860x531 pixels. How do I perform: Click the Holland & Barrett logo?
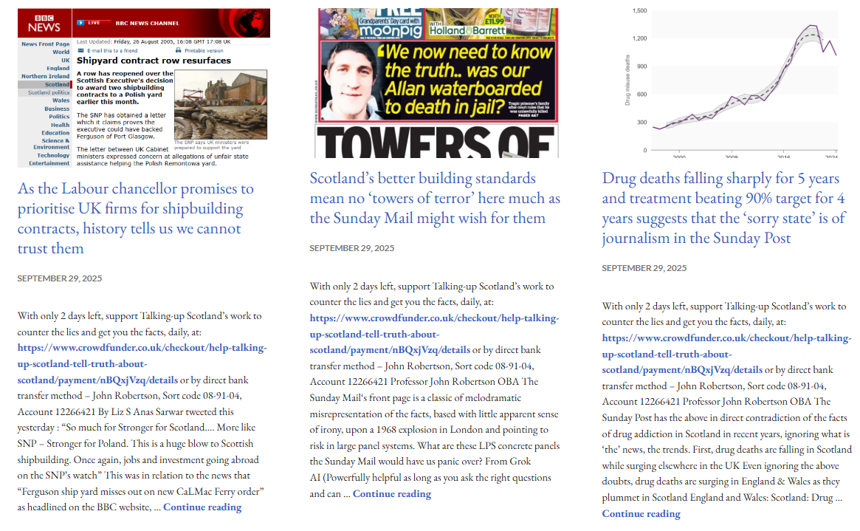467,31
